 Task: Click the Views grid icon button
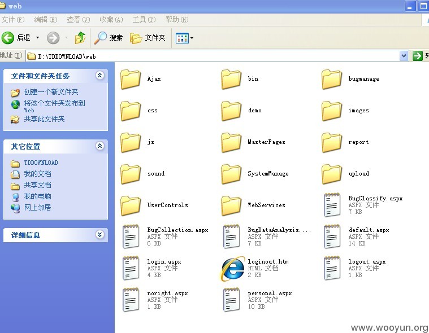point(182,38)
